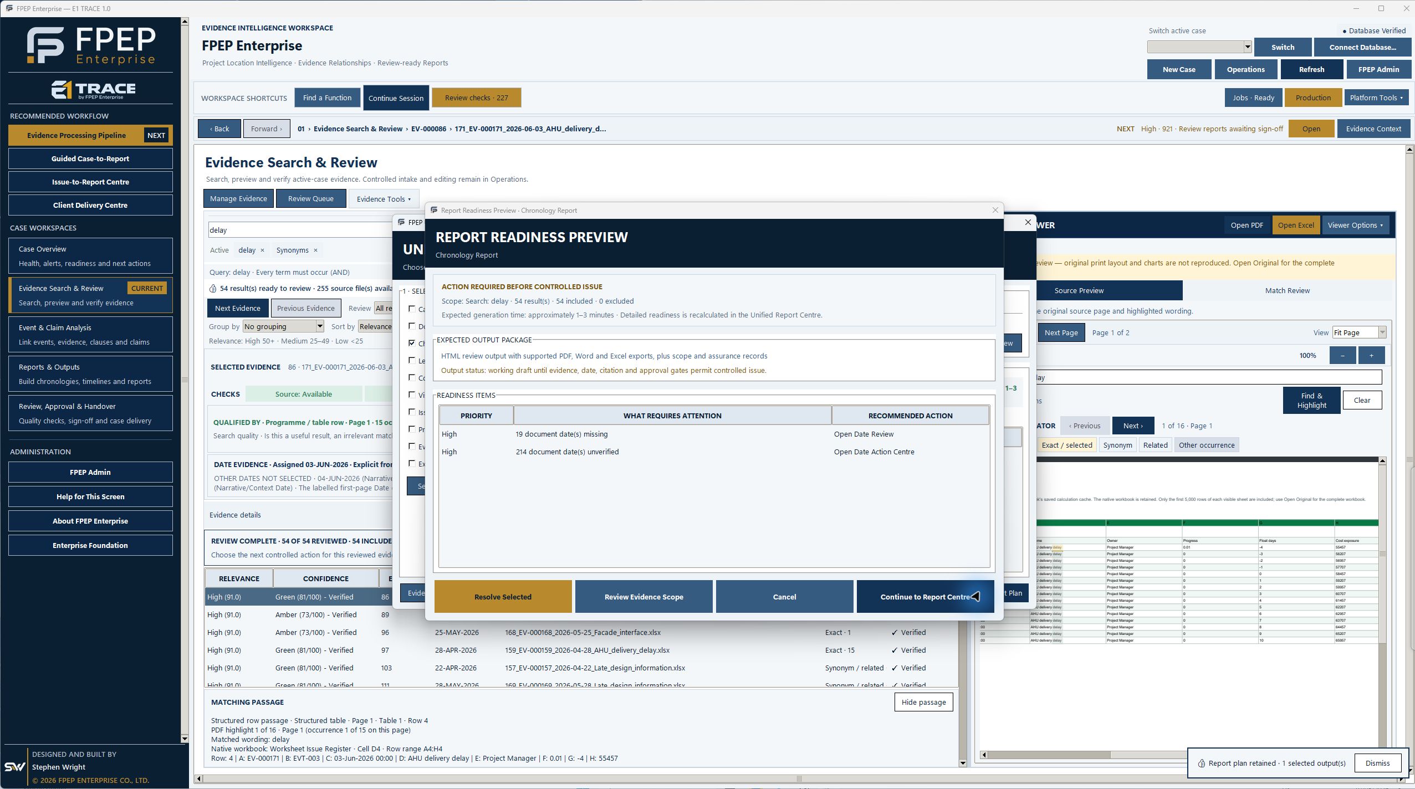Close the Unified report dialog behind the preview

tap(1028, 222)
